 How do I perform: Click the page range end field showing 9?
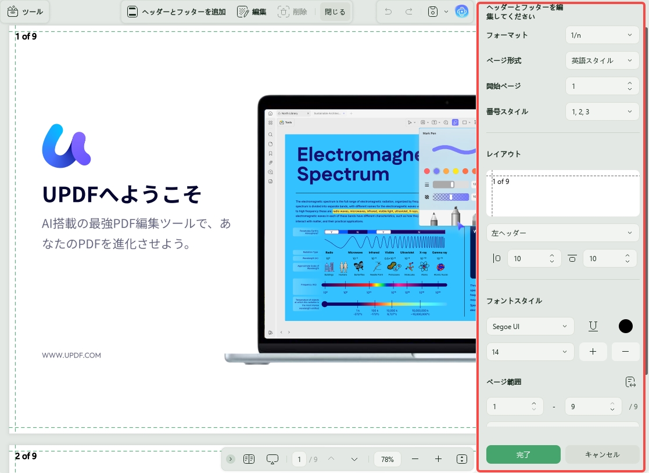593,406
